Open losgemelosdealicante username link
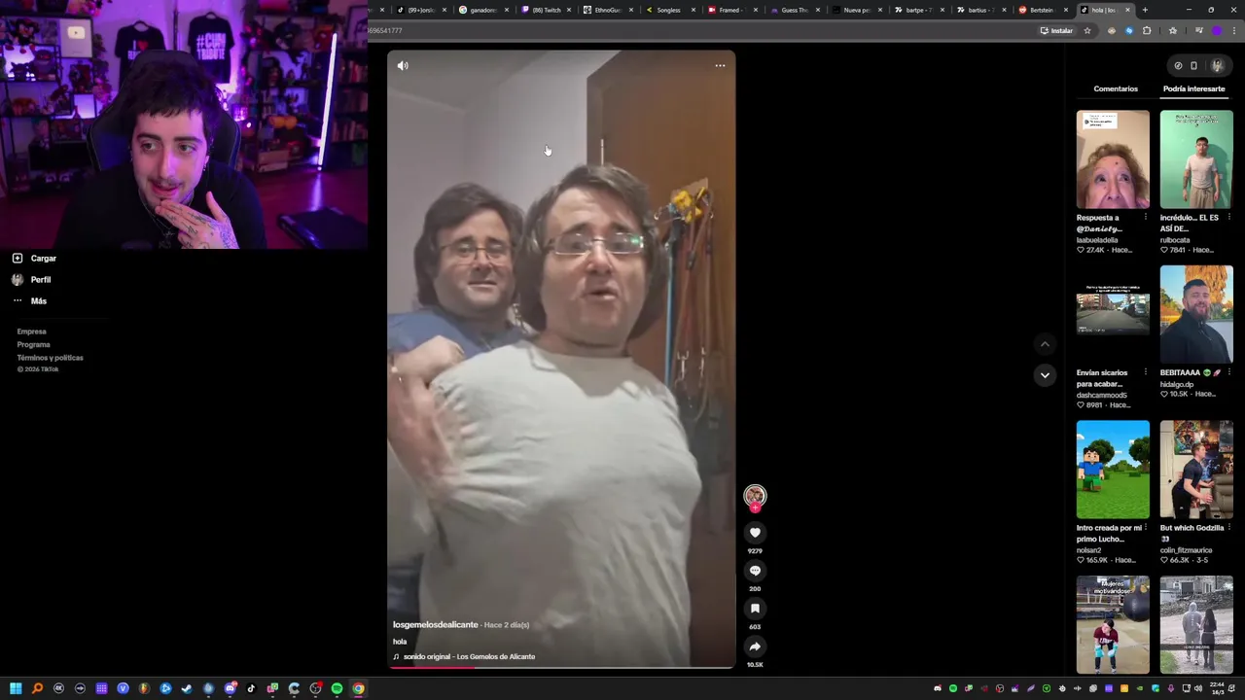The height and width of the screenshot is (700, 1245). [x=436, y=625]
